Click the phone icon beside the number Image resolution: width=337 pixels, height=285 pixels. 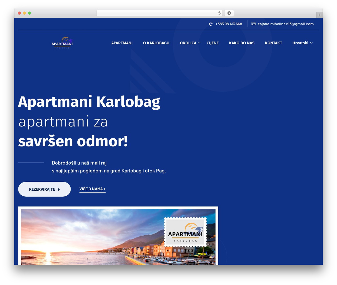point(211,24)
